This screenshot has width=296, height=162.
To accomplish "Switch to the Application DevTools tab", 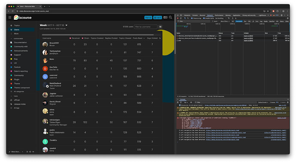I will pos(236,15).
